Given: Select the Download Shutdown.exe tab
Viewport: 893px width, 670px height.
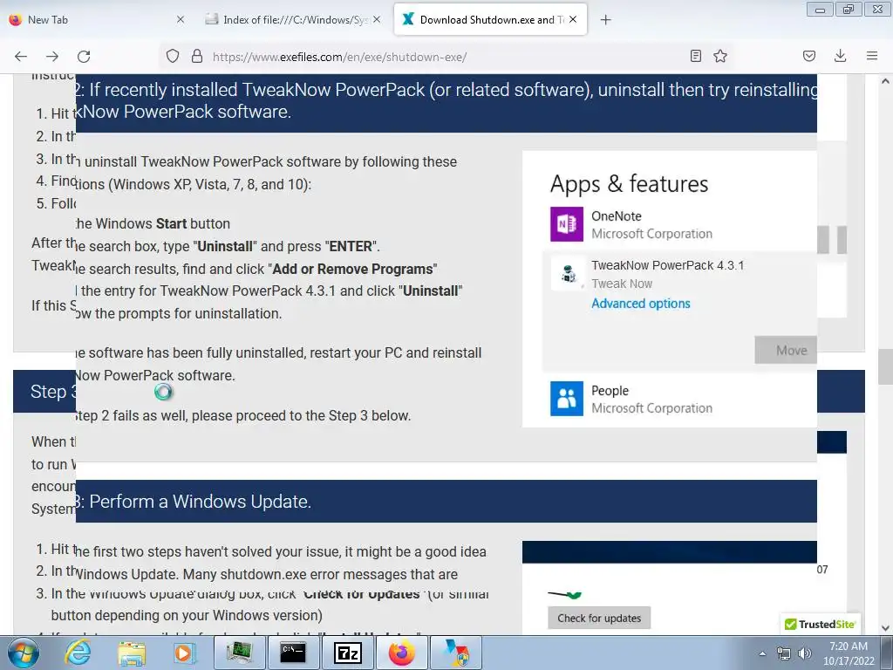Looking at the screenshot, I should tap(490, 19).
